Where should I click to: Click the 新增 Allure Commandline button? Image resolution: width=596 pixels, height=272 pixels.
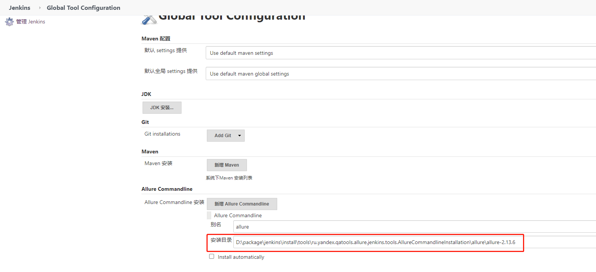(x=242, y=204)
